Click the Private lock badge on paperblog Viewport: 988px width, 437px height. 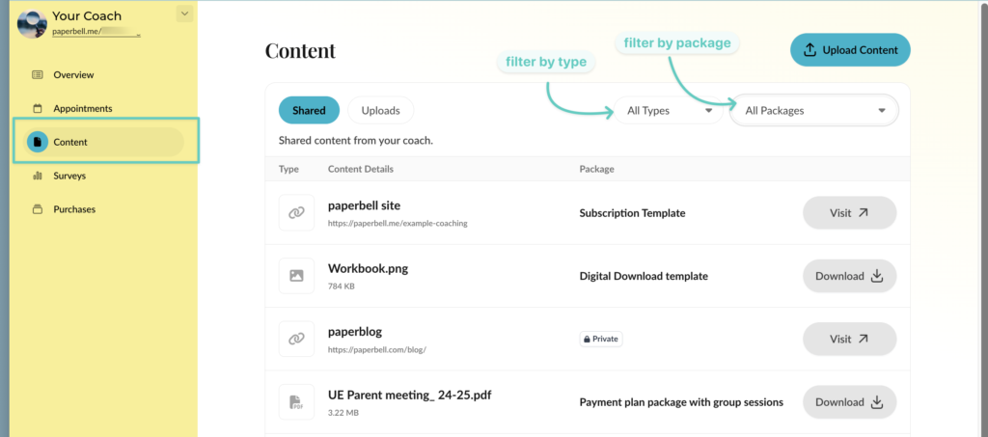600,340
